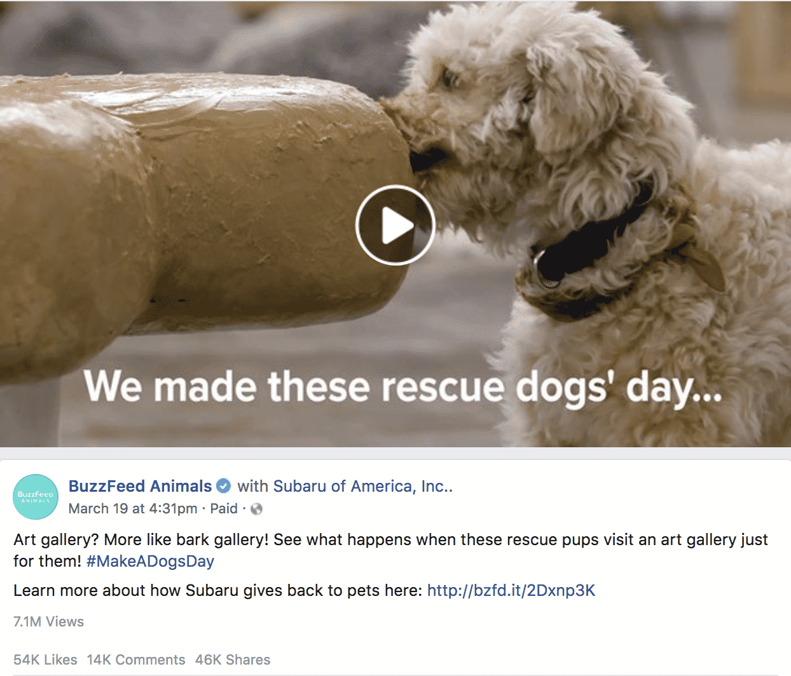Click the public globe privacy icon
This screenshot has height=676, width=791.
[256, 509]
